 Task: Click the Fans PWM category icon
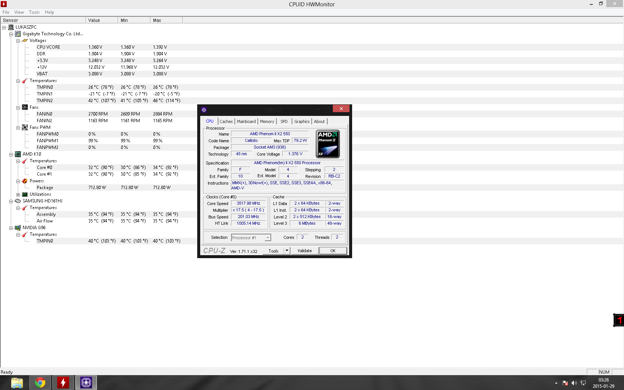click(x=25, y=127)
